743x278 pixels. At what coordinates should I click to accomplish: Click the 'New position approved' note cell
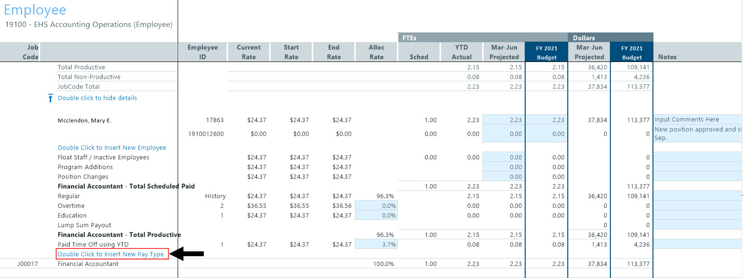click(697, 133)
